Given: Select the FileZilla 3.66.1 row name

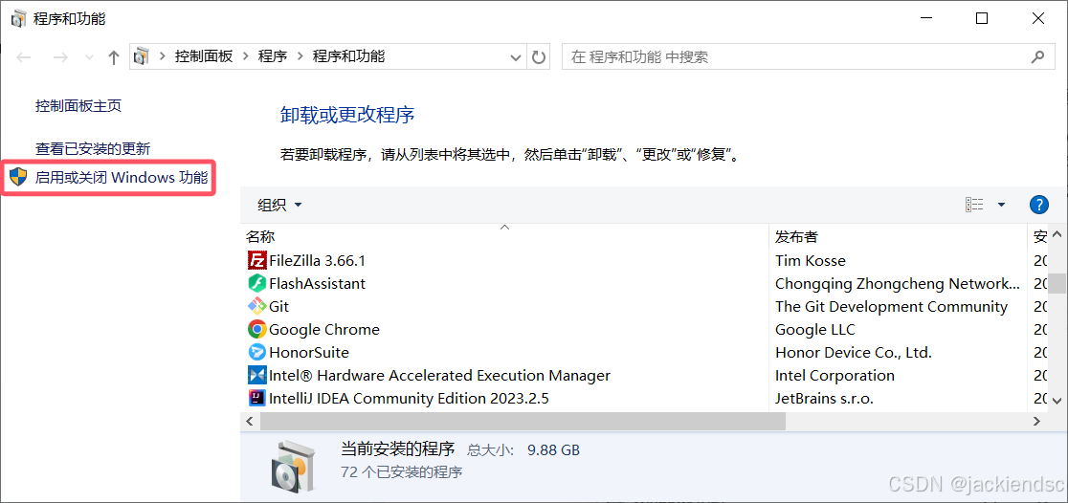Looking at the screenshot, I should coord(318,261).
